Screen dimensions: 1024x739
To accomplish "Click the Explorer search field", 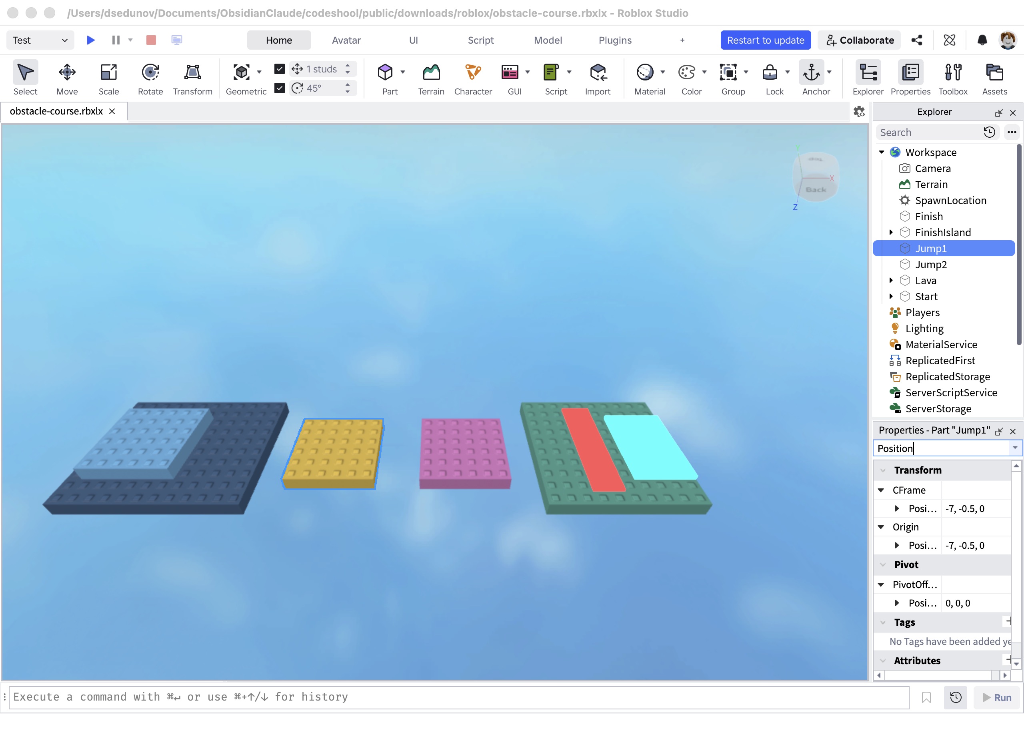I will pos(929,133).
